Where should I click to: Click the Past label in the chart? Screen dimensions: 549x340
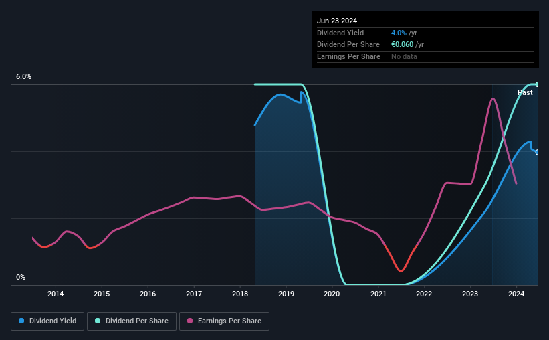[x=525, y=92]
